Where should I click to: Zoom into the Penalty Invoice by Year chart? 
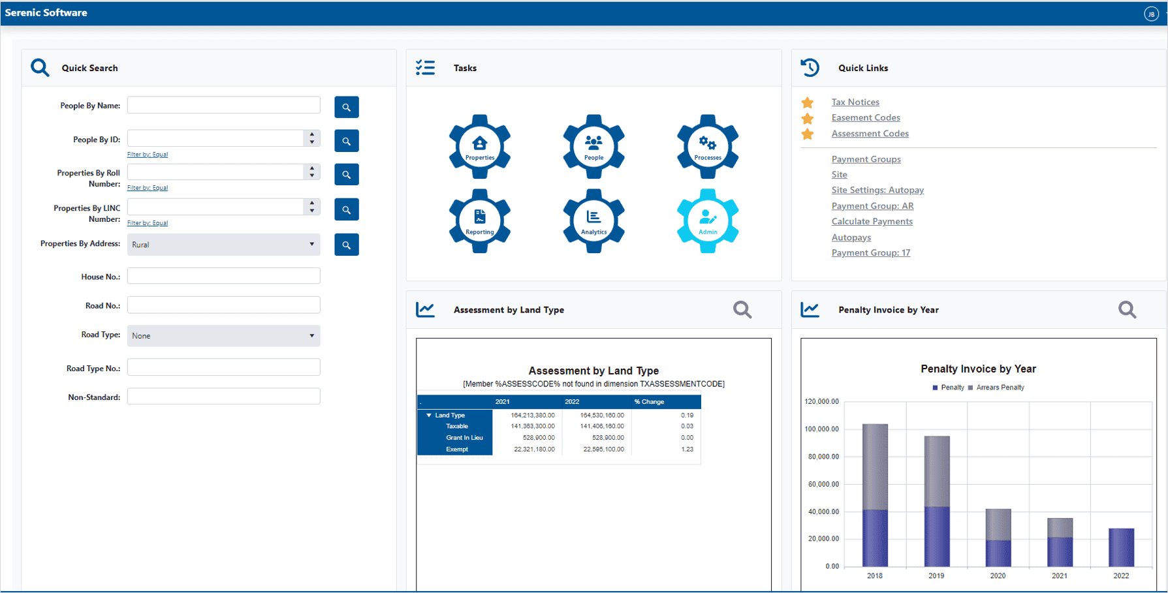pyautogui.click(x=1127, y=309)
